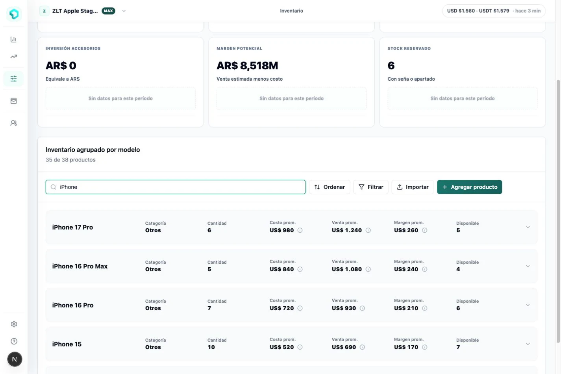The image size is (561, 374).
Task: Expand the iPhone 16 Pro row
Action: (x=528, y=305)
